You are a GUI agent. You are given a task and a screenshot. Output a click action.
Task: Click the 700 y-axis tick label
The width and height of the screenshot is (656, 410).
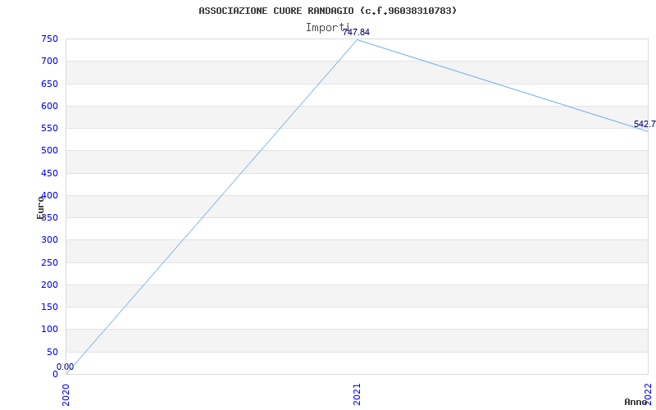(x=49, y=61)
